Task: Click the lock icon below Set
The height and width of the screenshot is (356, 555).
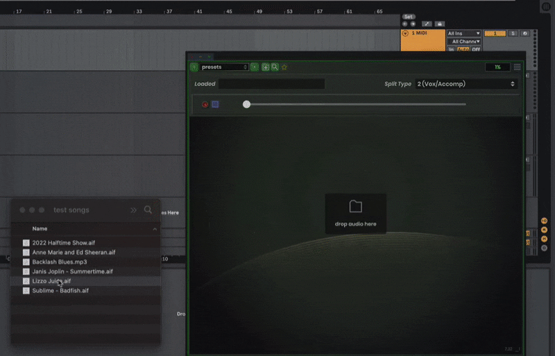Action: (x=439, y=24)
